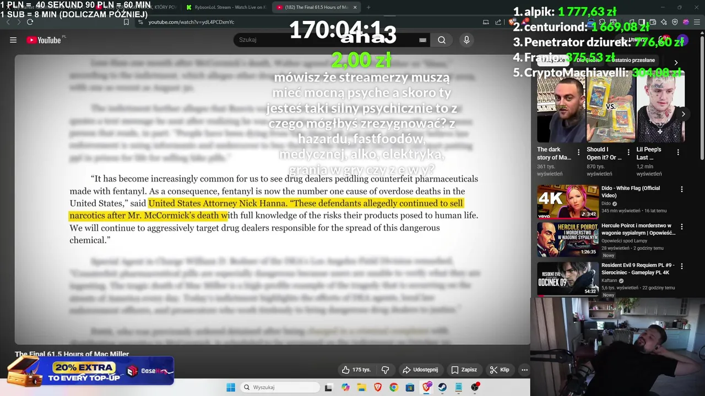Click the Windows taskbar Wyszukaj search box

280,387
